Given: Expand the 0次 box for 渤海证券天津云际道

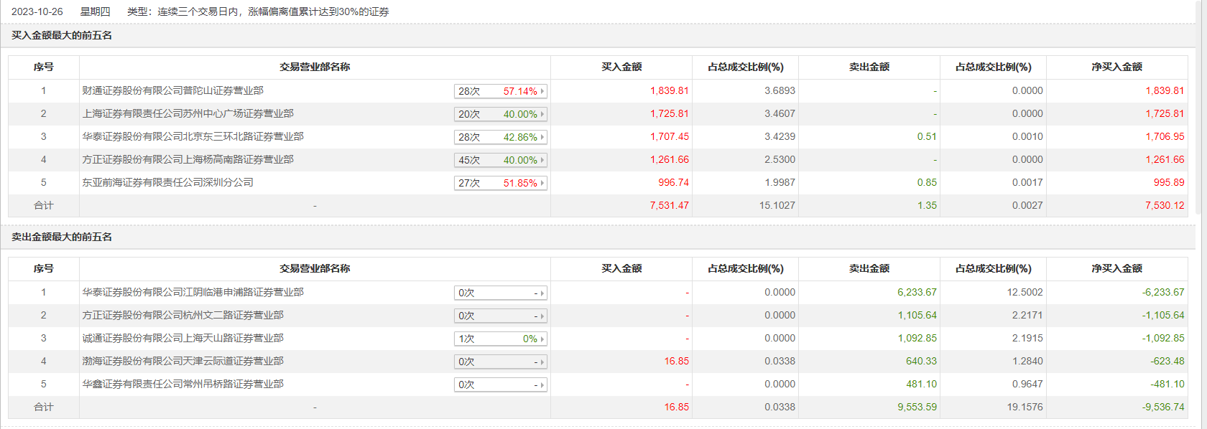Looking at the screenshot, I should pos(500,362).
